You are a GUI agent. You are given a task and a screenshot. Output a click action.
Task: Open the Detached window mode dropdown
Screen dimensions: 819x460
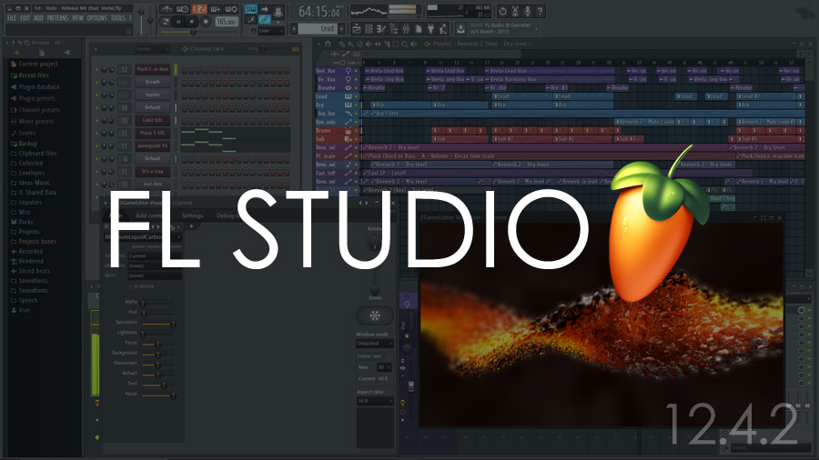(x=375, y=343)
